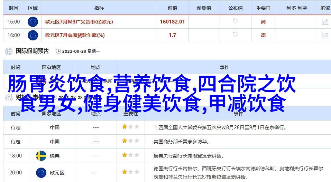Click the previous value 160182.01
Screen dimensions: 331x182
[172, 22]
